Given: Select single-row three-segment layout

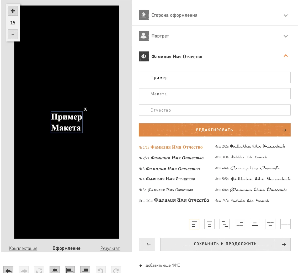Looking at the screenshot, I should click(285, 224).
